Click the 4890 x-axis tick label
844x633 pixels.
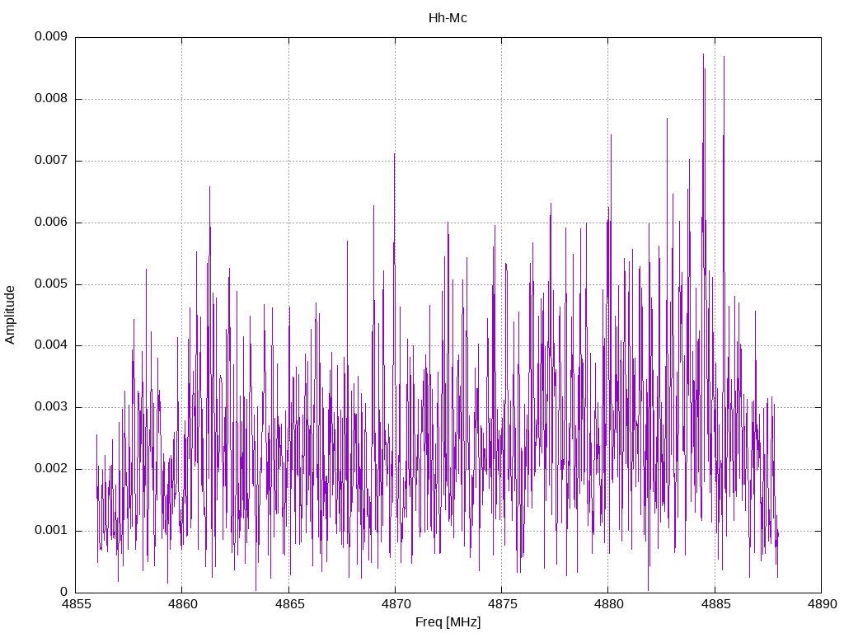point(820,605)
